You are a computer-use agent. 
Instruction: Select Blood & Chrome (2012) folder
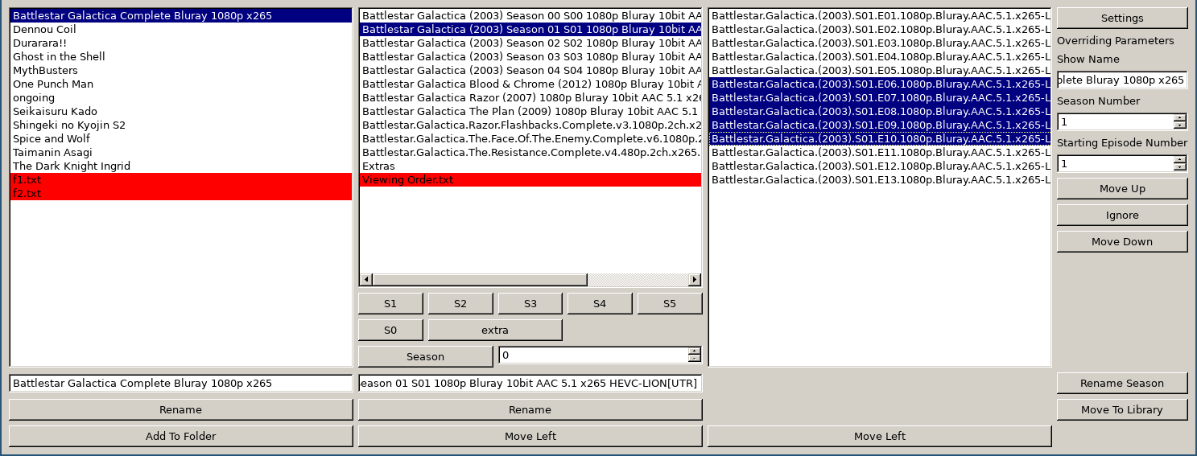point(530,84)
